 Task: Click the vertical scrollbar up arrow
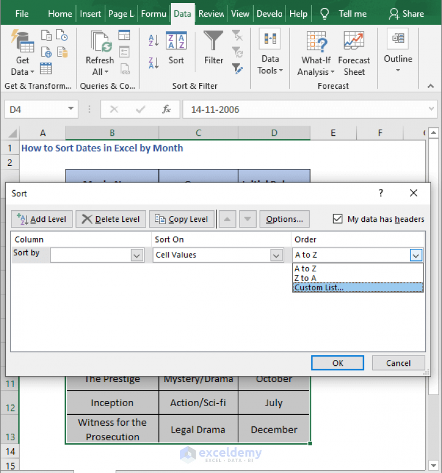click(433, 133)
